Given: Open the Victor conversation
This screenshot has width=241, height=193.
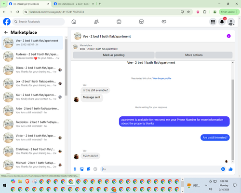Looking at the screenshot, I should coord(32,138).
